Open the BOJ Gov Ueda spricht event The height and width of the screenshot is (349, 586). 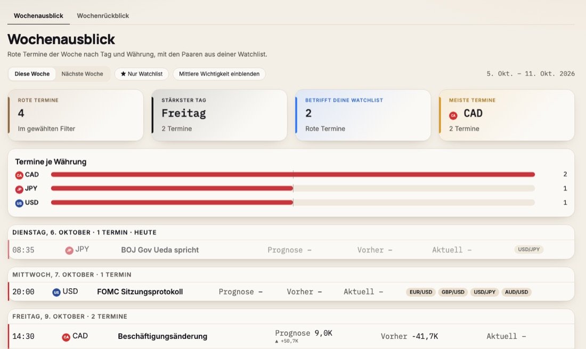[x=291, y=249]
